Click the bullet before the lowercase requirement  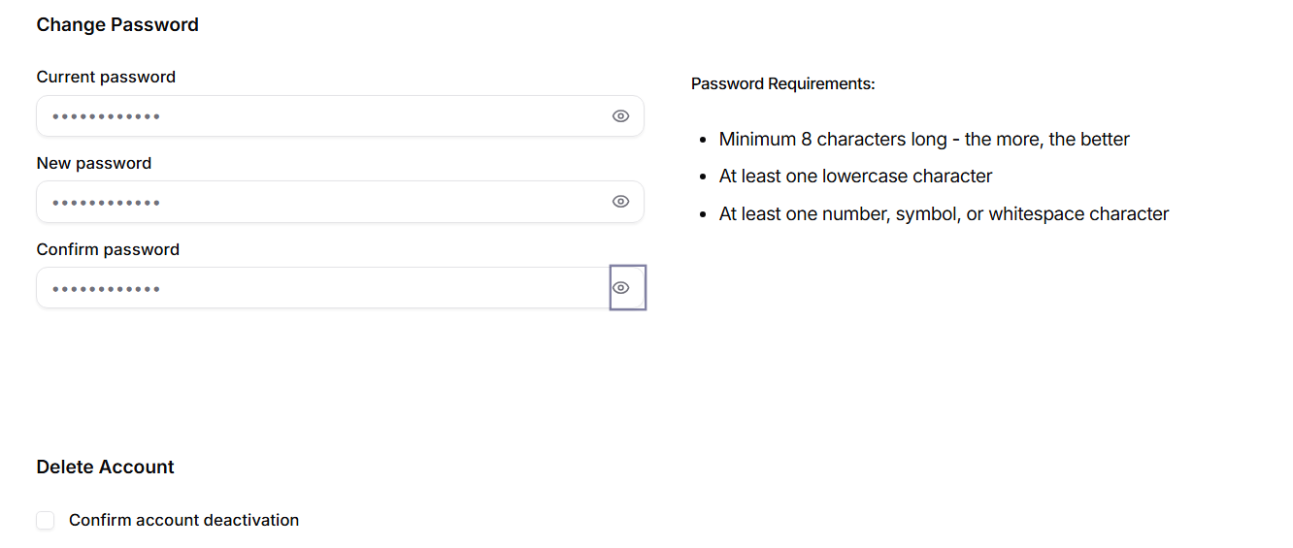pos(702,177)
